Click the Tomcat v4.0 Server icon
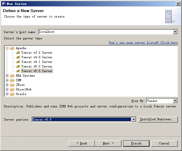Screen dimensions: 182x151 tap(18, 57)
